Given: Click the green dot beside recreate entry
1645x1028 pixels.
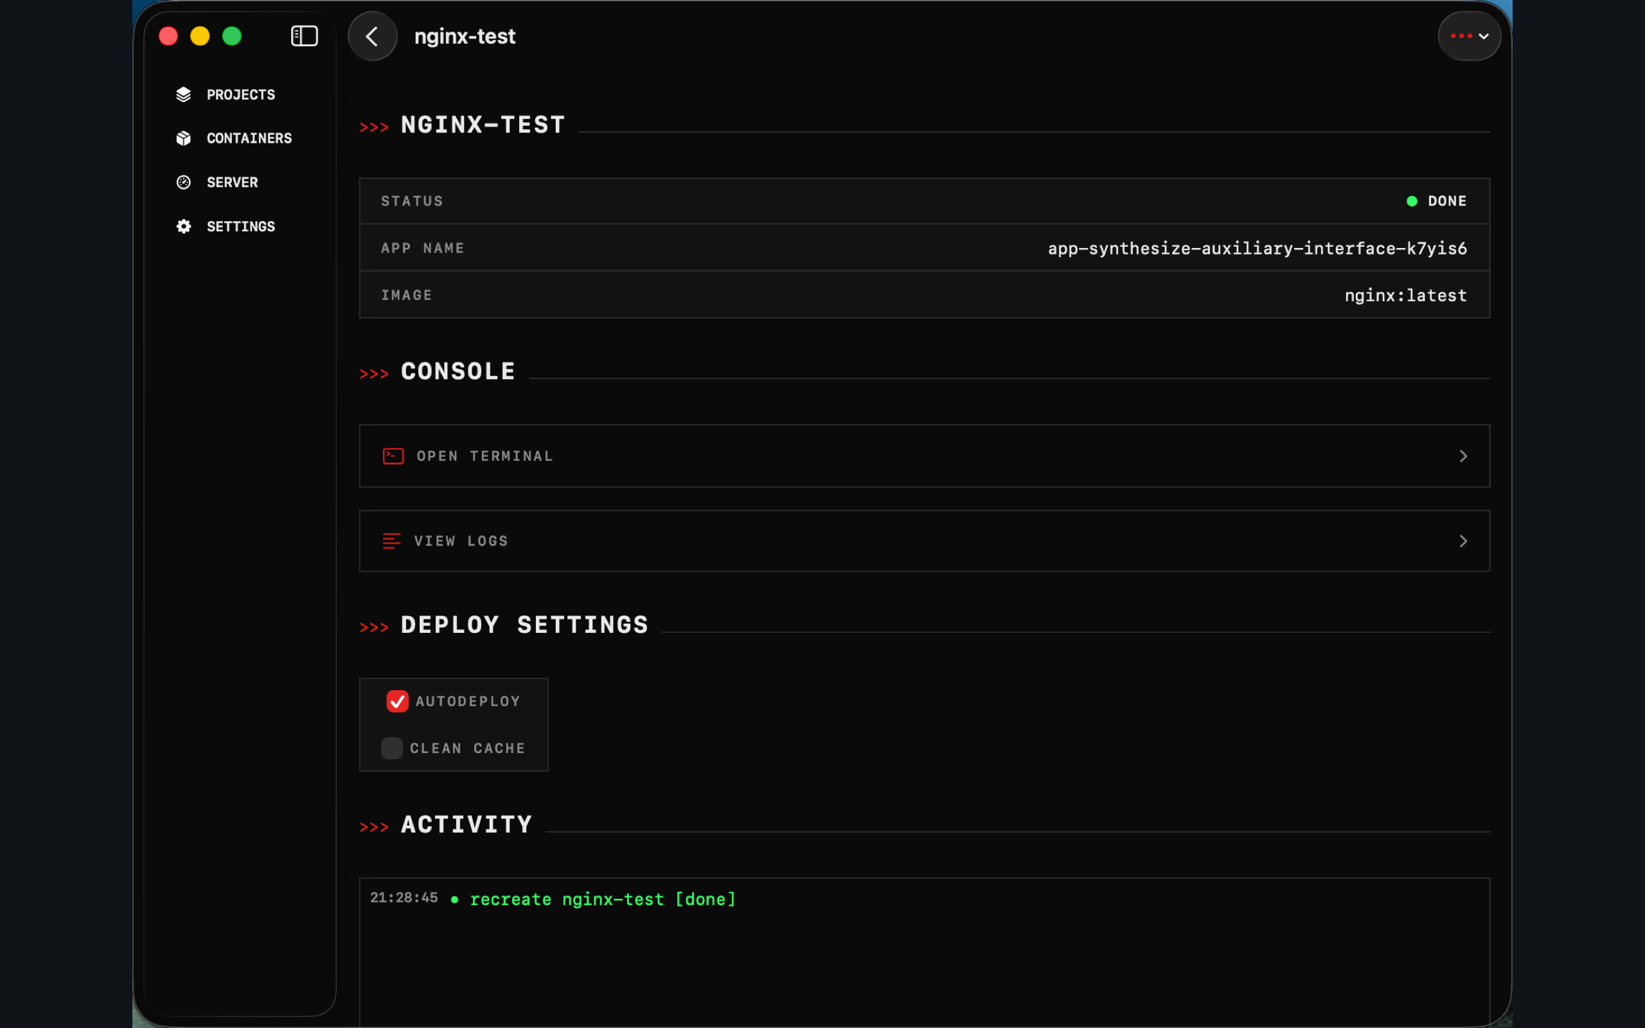Looking at the screenshot, I should point(454,900).
